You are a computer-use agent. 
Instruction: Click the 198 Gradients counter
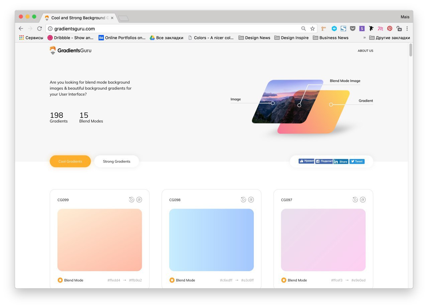59,118
